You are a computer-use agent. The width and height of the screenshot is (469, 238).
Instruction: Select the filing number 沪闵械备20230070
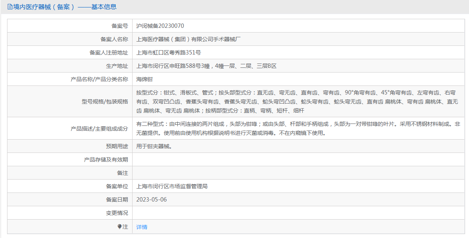click(160, 26)
